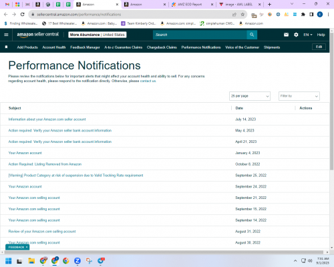Viewport: 334px width, 267px height.
Task: Click the contact us link
Action: pyautogui.click(x=148, y=81)
